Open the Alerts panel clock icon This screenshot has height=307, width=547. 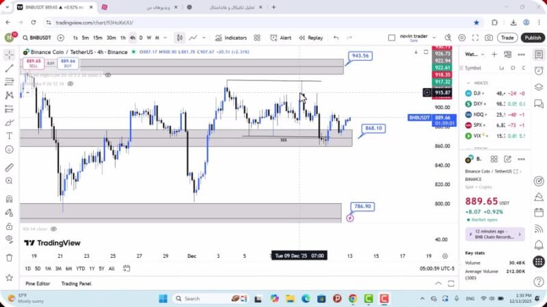click(538, 69)
